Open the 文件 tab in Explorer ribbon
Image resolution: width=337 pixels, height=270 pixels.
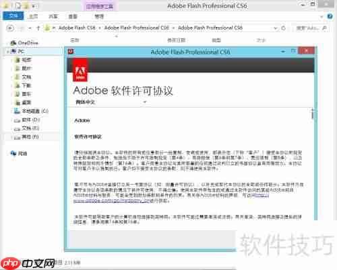[13, 16]
